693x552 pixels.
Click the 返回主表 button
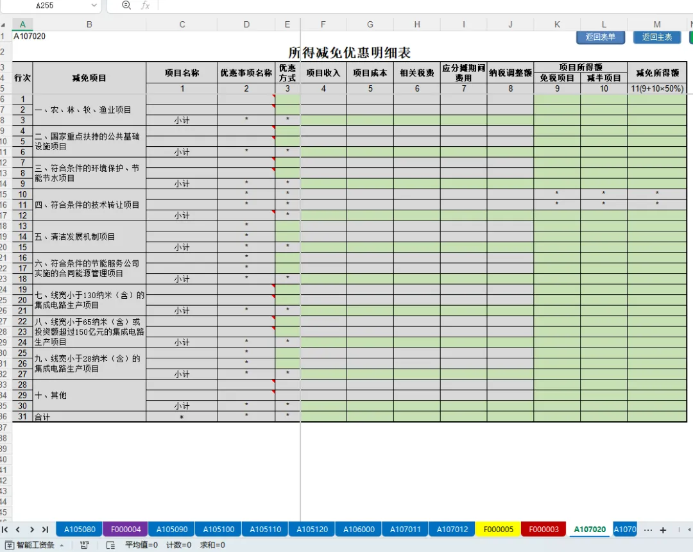pos(657,37)
